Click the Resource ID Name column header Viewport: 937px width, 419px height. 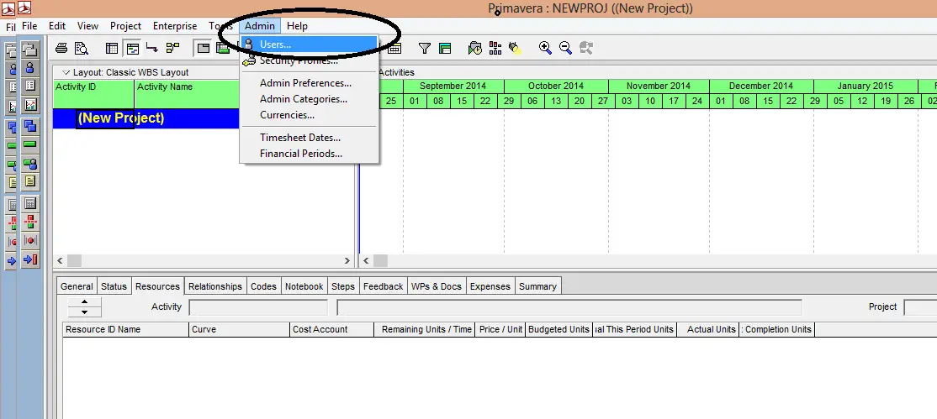[125, 329]
